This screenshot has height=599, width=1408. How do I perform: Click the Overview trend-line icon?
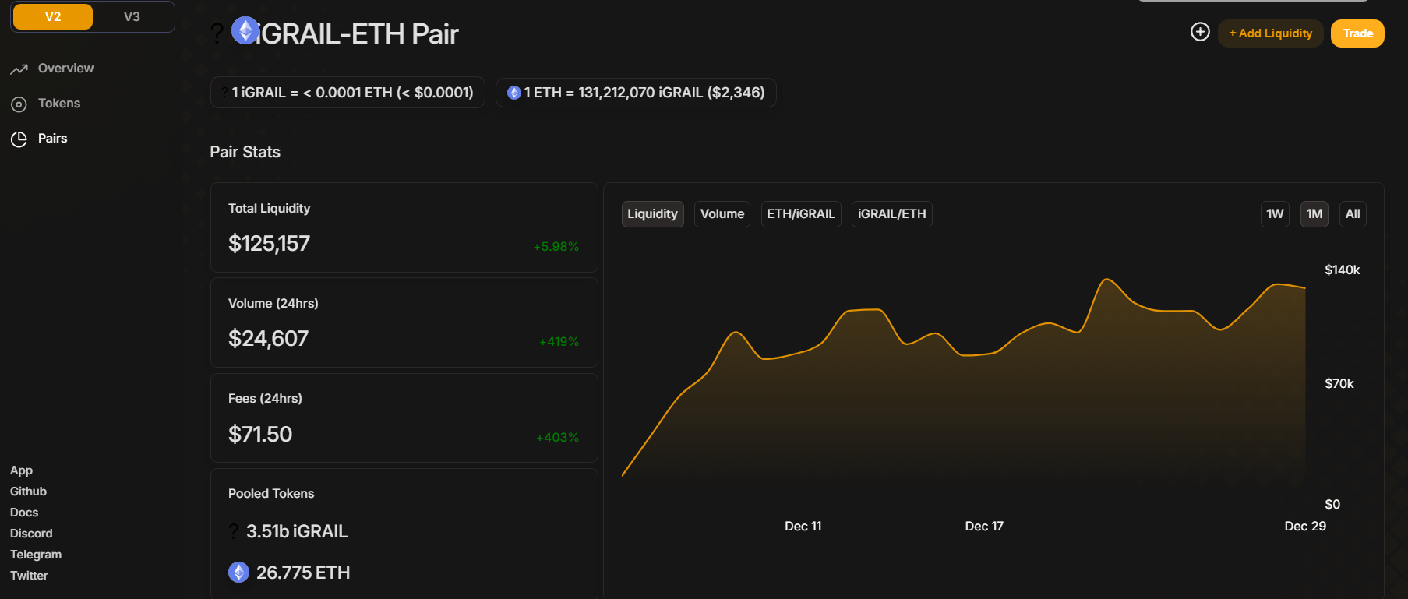point(19,69)
